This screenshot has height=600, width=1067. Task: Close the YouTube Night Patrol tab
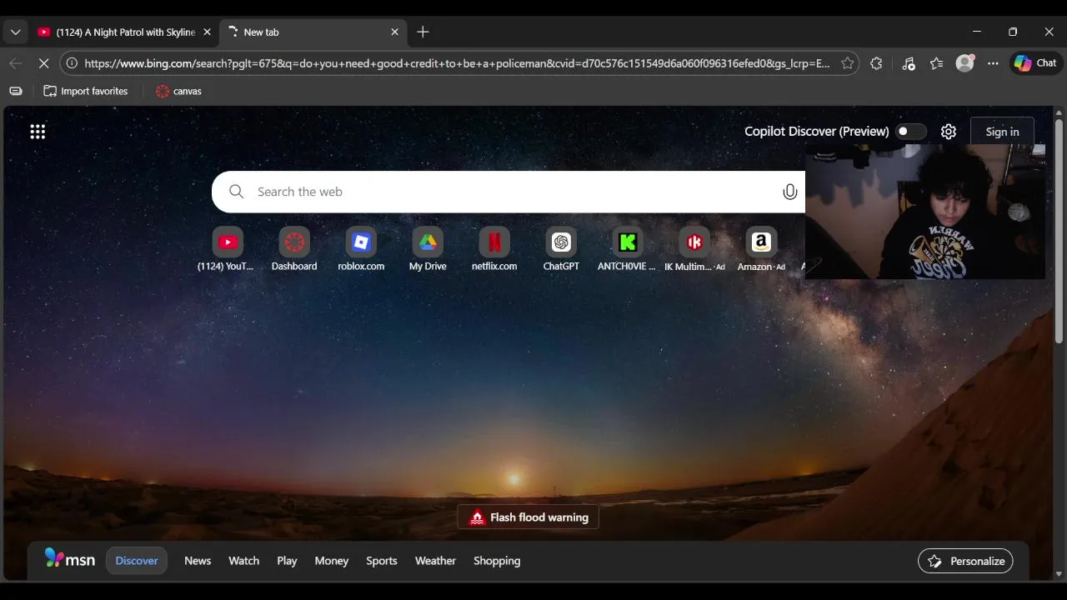(207, 32)
